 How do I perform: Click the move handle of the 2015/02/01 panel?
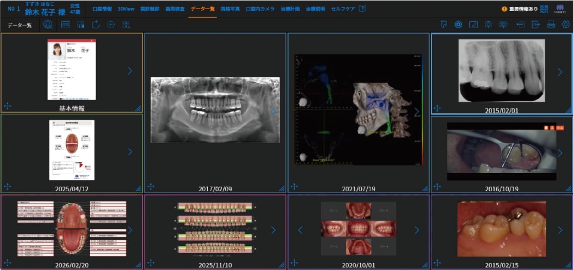click(x=437, y=108)
